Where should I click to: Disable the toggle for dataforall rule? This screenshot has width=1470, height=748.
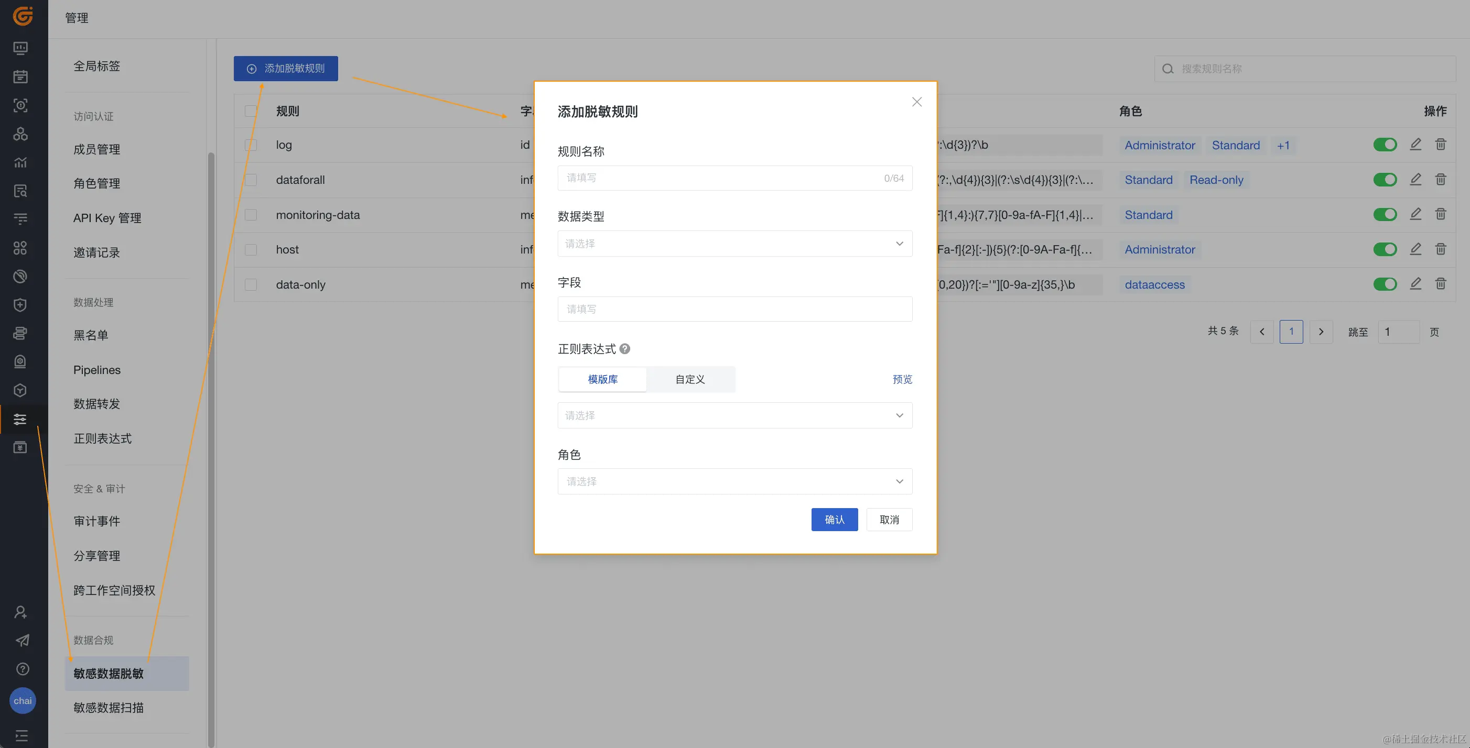(1385, 180)
